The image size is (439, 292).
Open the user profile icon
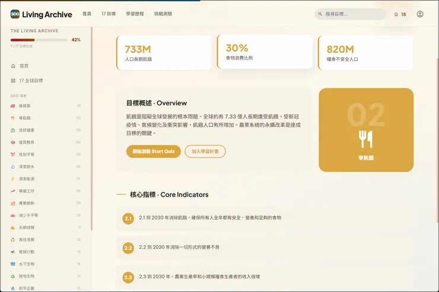point(419,14)
